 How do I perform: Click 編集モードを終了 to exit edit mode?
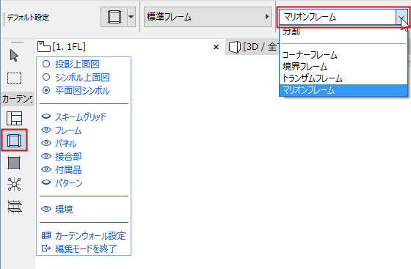coord(79,248)
